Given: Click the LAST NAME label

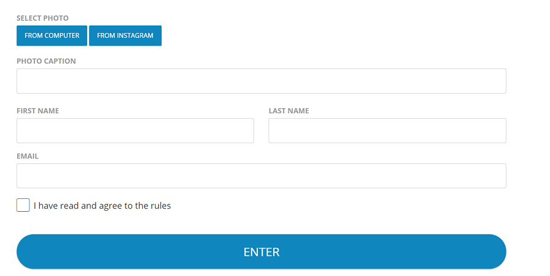Looking at the screenshot, I should coord(288,111).
